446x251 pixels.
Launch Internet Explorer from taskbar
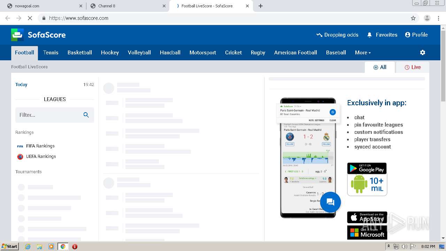click(x=28, y=246)
